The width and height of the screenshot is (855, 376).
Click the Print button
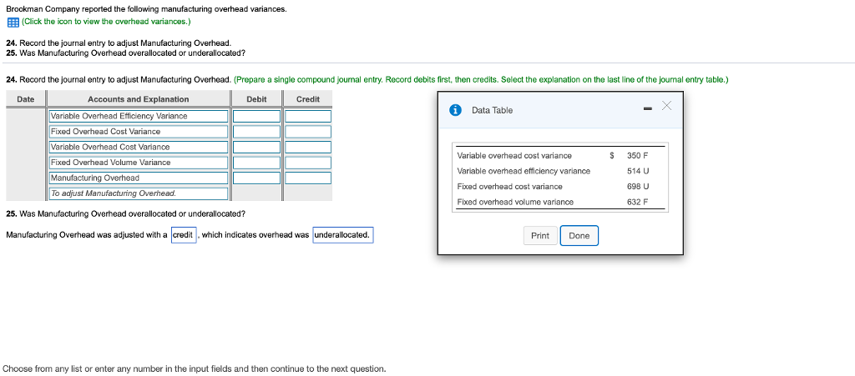coord(540,236)
